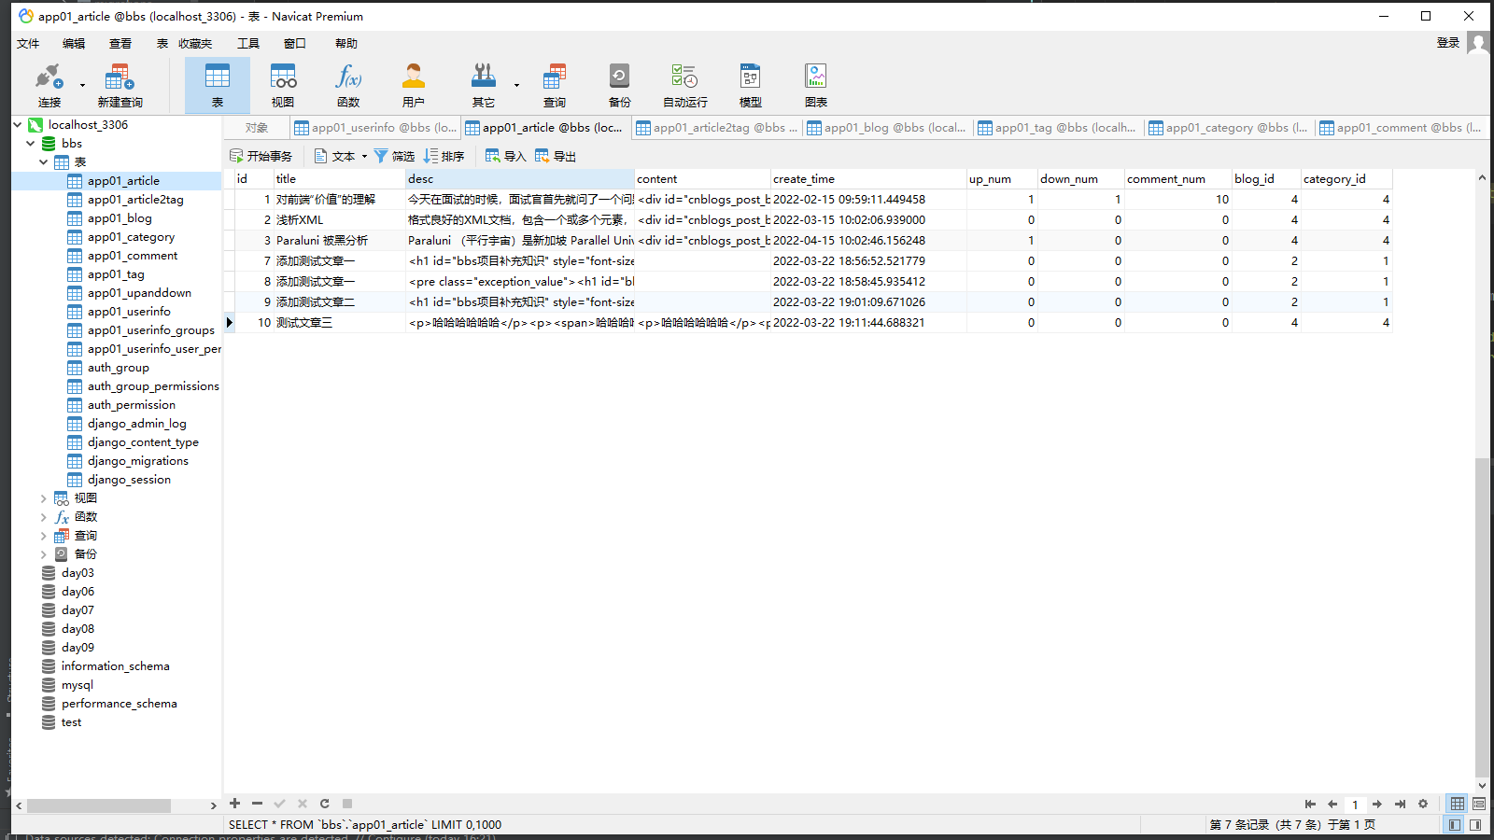Expand the 备份 (Backups) tree node
1494x840 pixels.
point(44,554)
